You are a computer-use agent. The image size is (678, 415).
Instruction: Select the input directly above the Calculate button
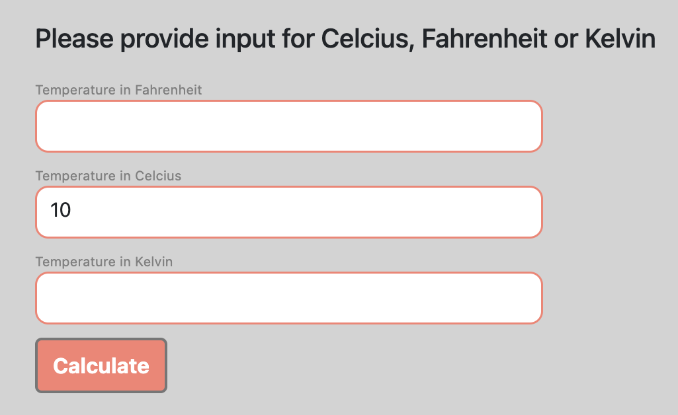click(288, 297)
